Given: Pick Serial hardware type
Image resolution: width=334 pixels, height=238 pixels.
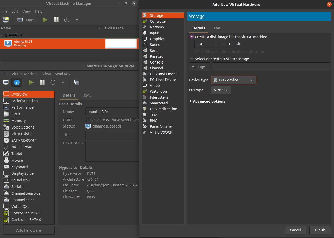Looking at the screenshot, I should [163, 51].
